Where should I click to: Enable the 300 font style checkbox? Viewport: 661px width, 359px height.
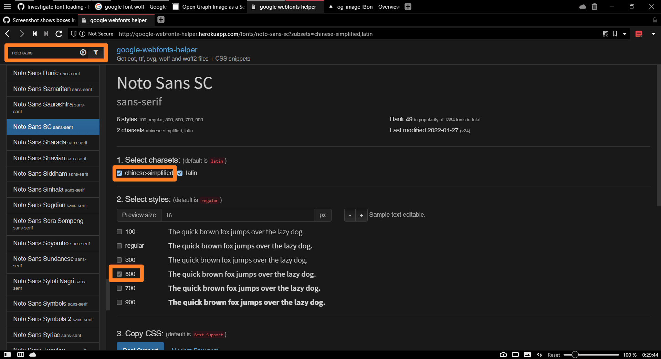pos(119,260)
